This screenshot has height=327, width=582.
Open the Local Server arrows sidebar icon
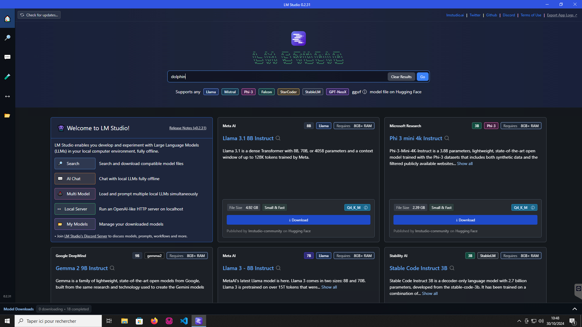[7, 96]
